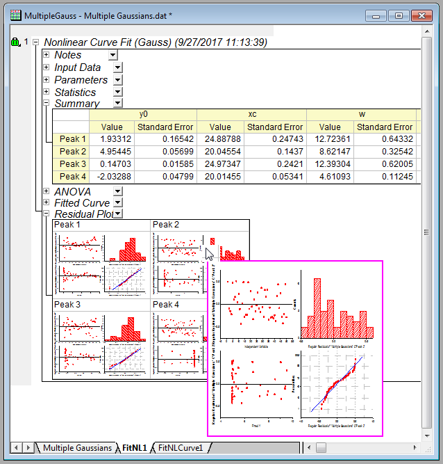
Task: Switch to the FitNLCurve1 sheet tab
Action: tap(181, 448)
